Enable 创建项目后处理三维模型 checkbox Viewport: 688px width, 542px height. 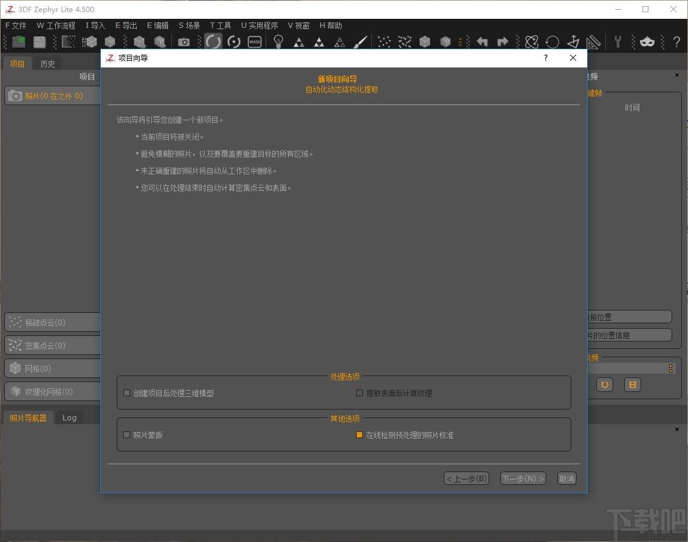(x=127, y=393)
